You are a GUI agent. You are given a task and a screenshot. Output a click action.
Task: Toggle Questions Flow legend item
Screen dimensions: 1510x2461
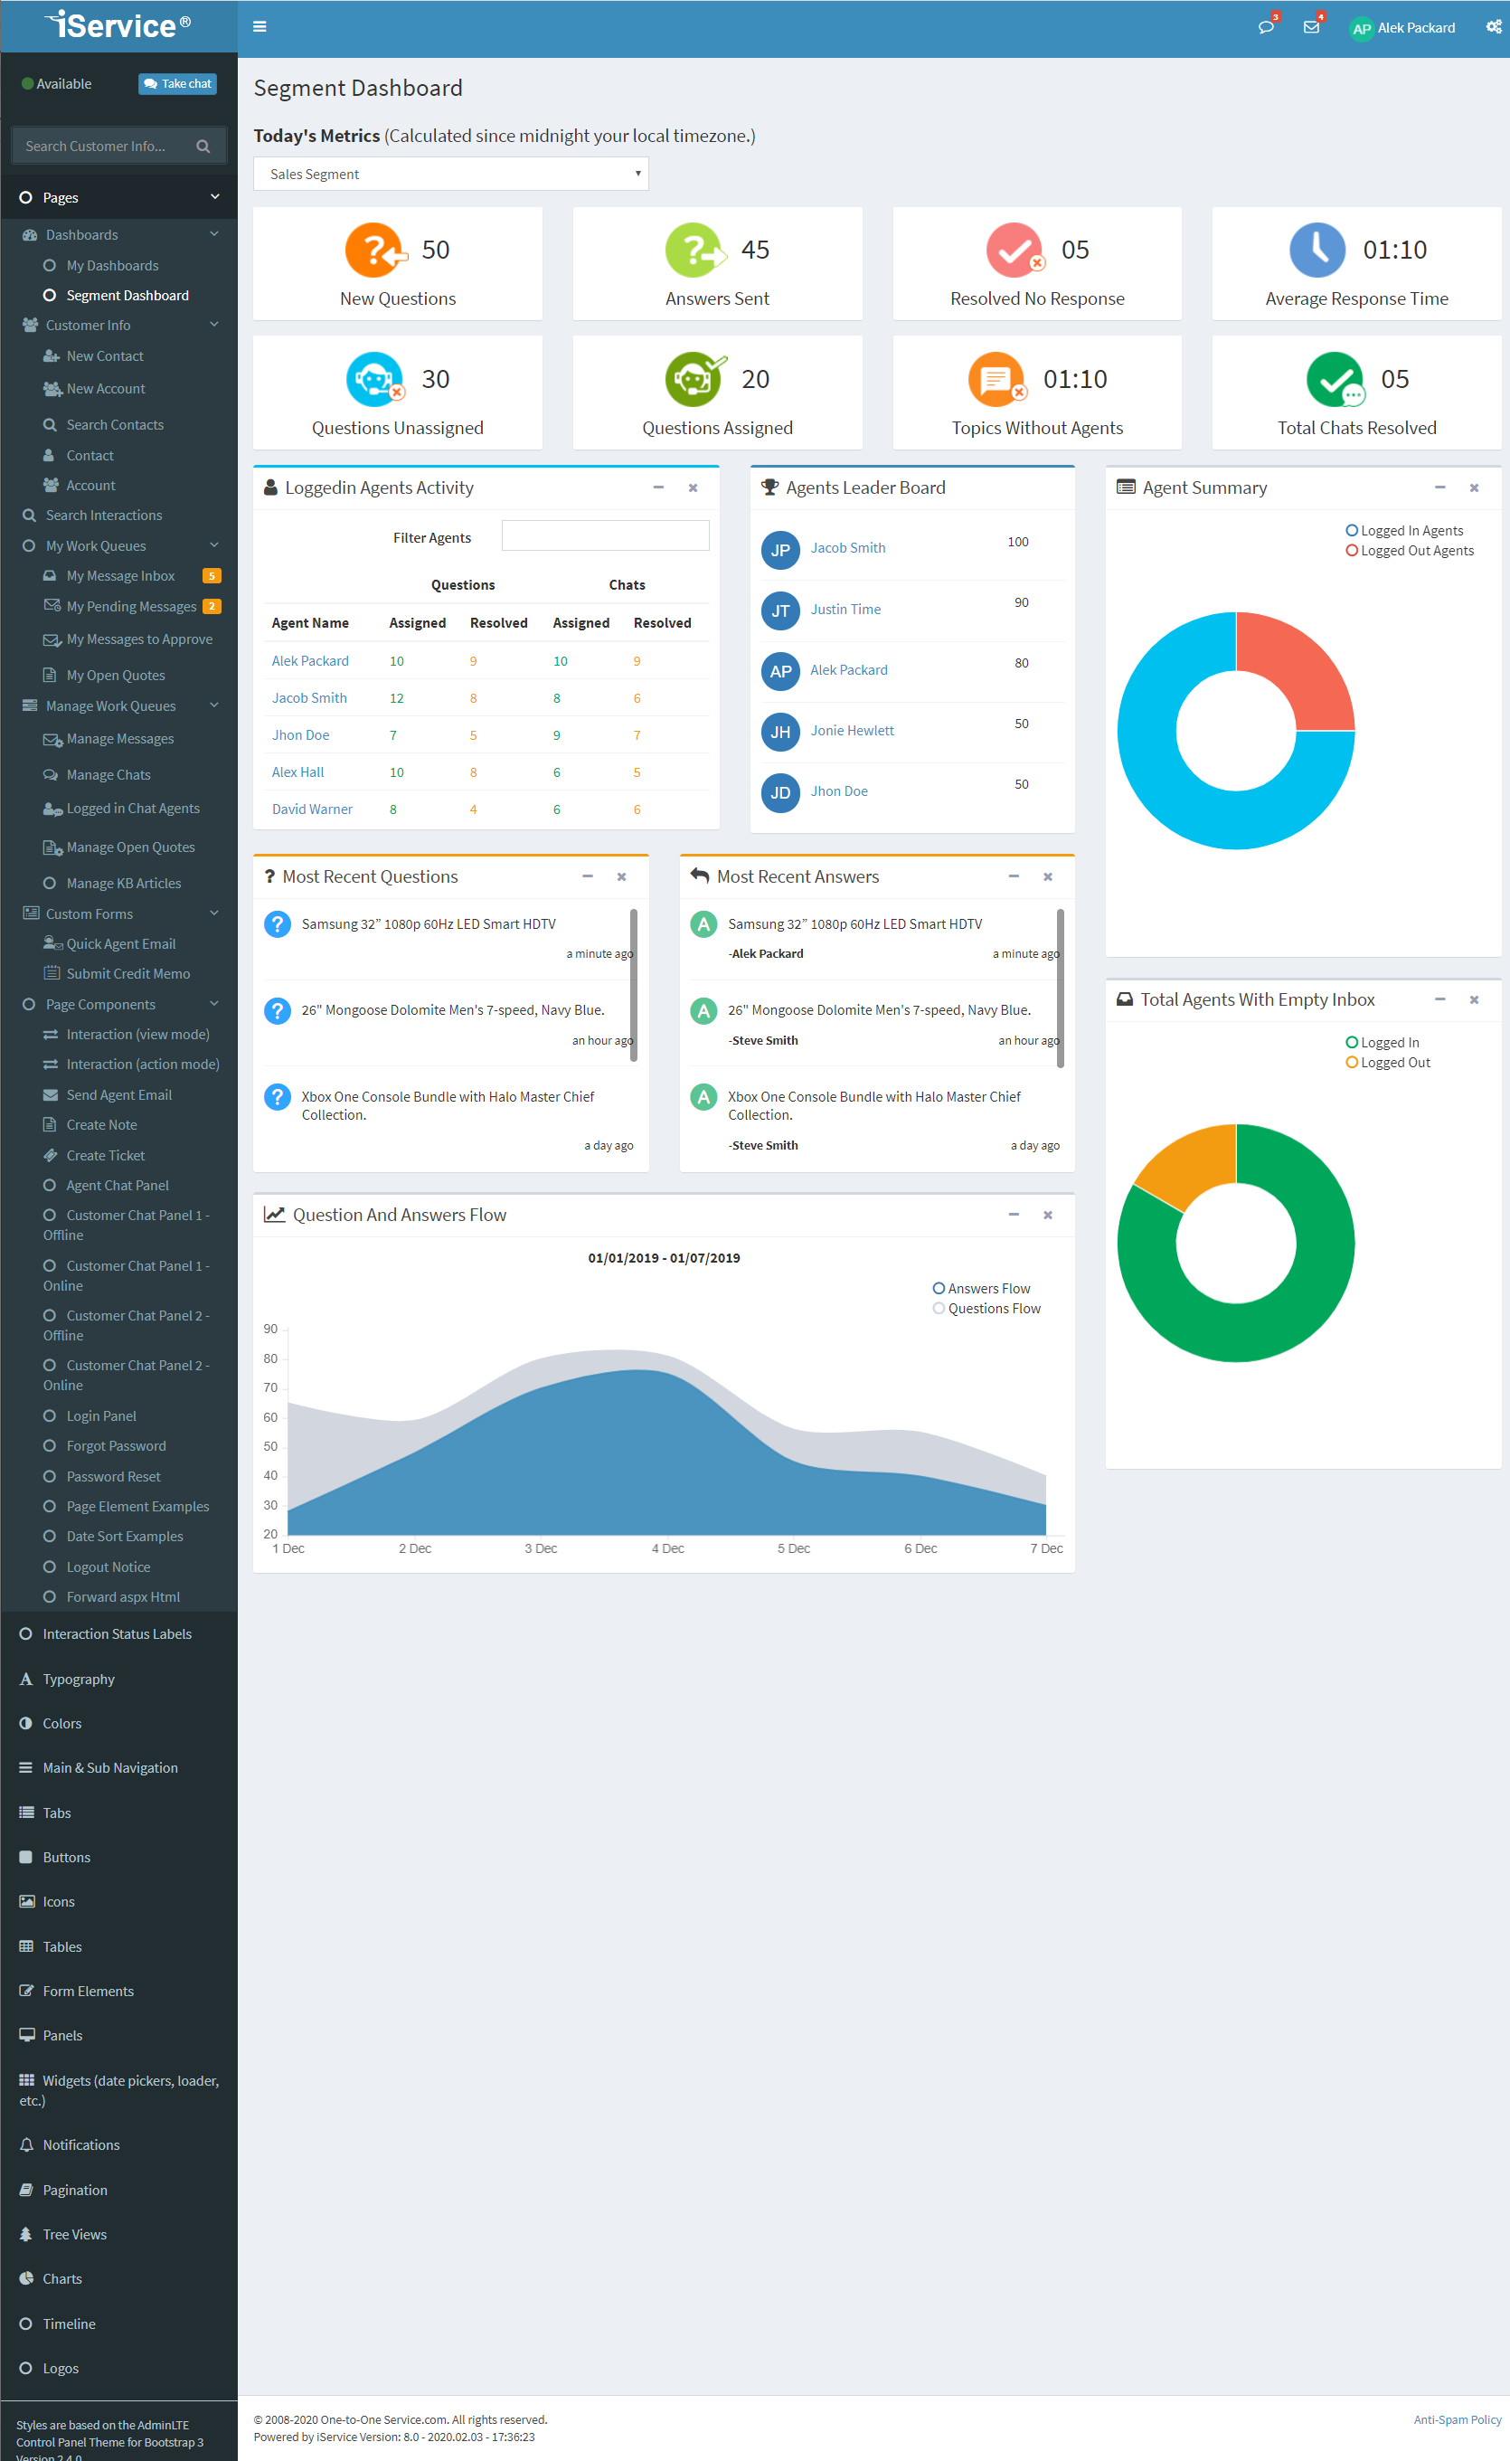986,1309
